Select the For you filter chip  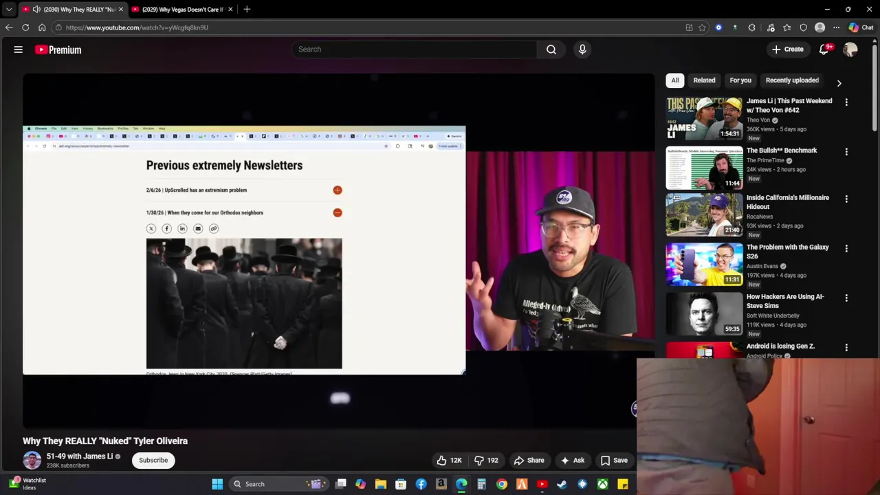click(740, 80)
